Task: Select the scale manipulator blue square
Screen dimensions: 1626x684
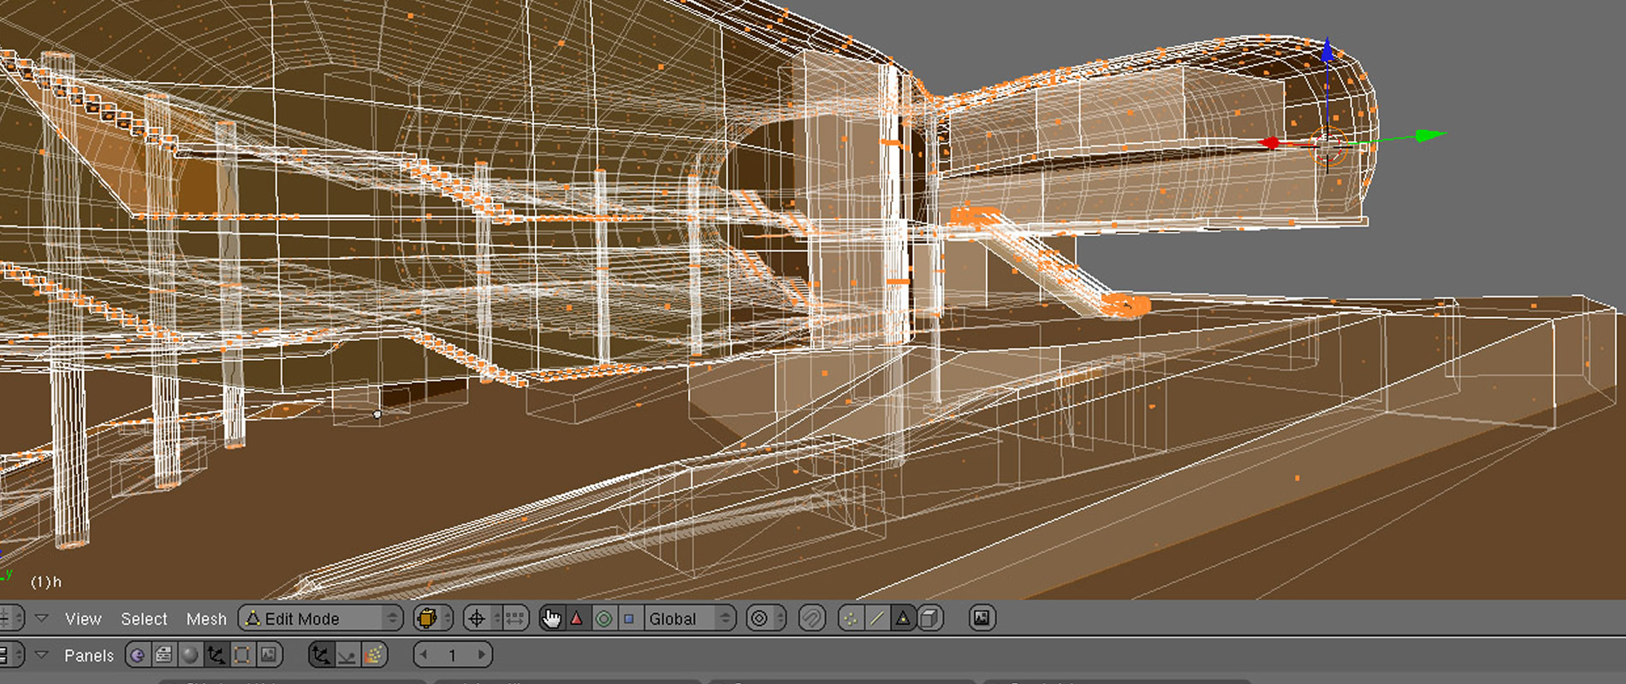Action: [629, 618]
